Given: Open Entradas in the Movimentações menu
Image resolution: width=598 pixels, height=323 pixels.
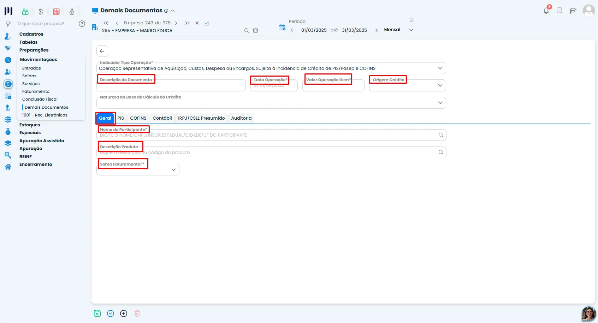Looking at the screenshot, I should pyautogui.click(x=31, y=68).
